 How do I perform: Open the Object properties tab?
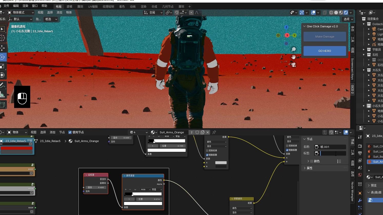coord(360,193)
